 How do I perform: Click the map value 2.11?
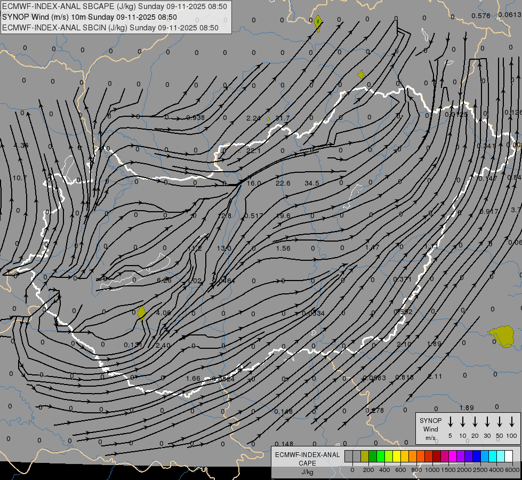pyautogui.click(x=435, y=377)
